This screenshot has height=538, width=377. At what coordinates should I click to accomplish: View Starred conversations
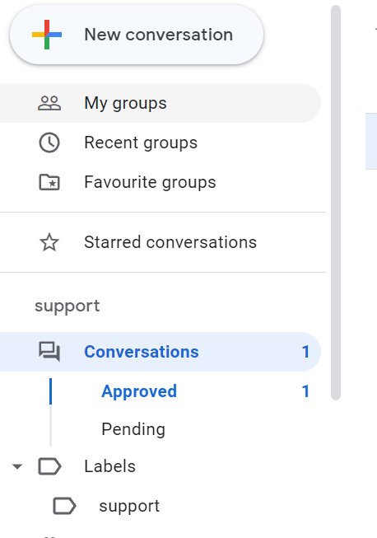point(160,242)
